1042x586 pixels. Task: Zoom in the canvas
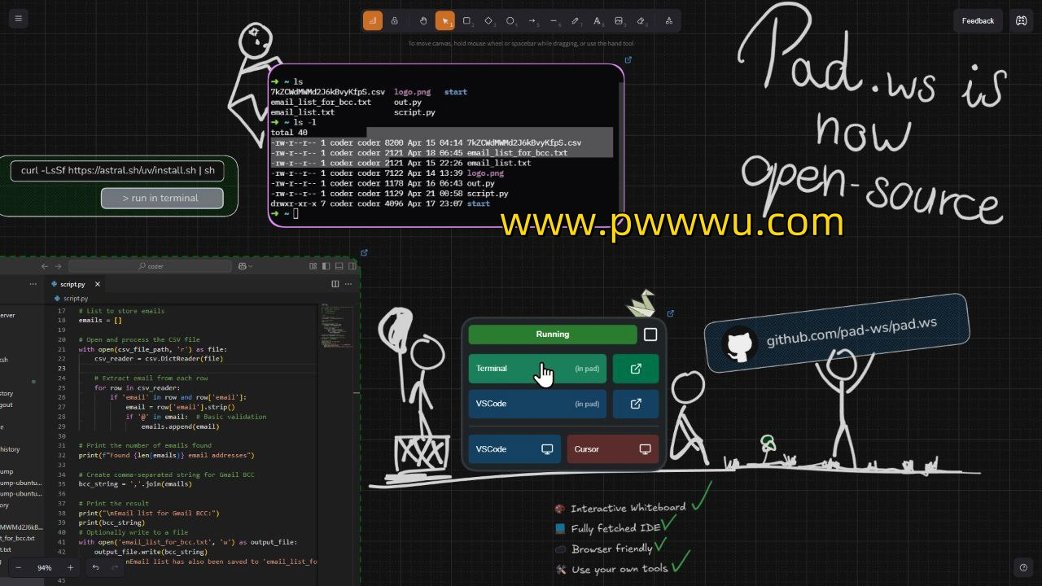pos(70,567)
